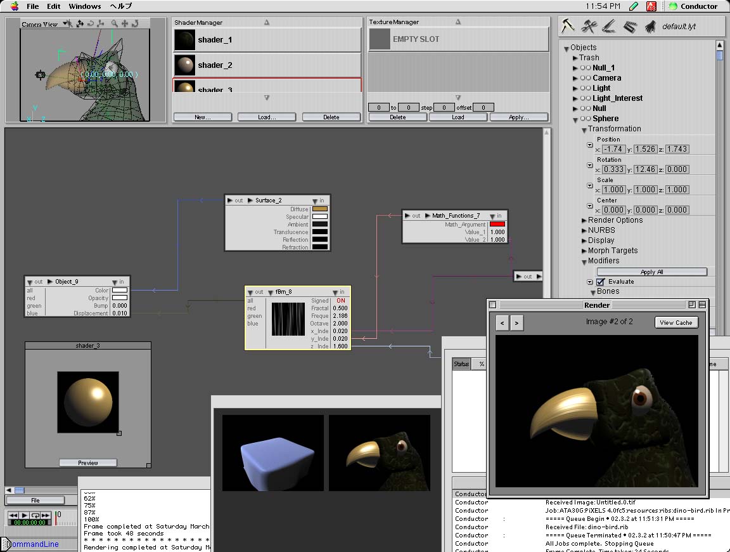The width and height of the screenshot is (730, 552).
Task: Click the crossed wrench tools icon
Action: tap(589, 26)
